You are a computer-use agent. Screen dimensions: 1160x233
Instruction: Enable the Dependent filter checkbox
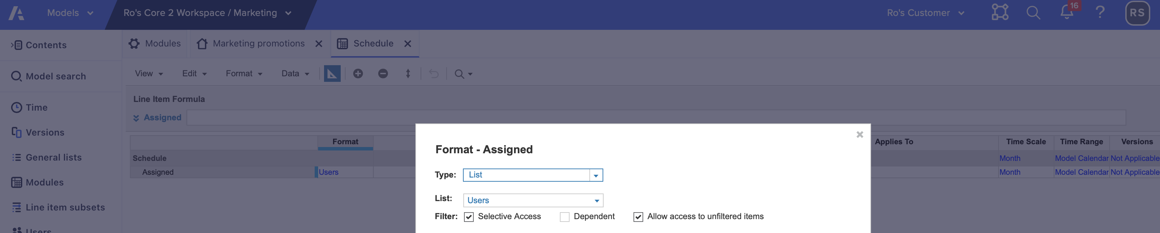click(565, 217)
